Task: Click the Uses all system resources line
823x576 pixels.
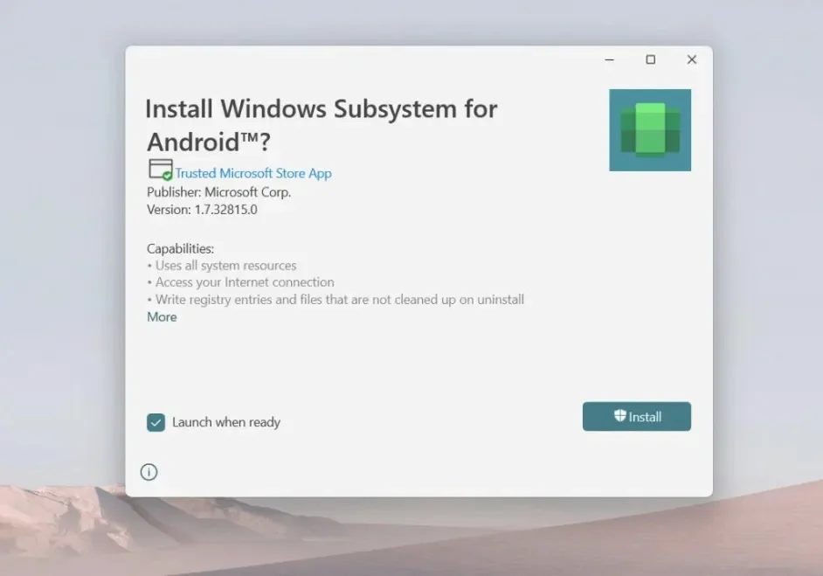Action: click(x=222, y=266)
